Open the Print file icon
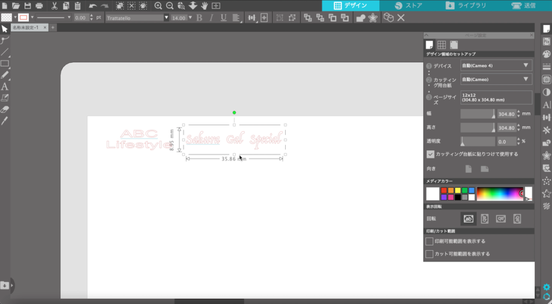This screenshot has width=552, height=304. point(39,6)
